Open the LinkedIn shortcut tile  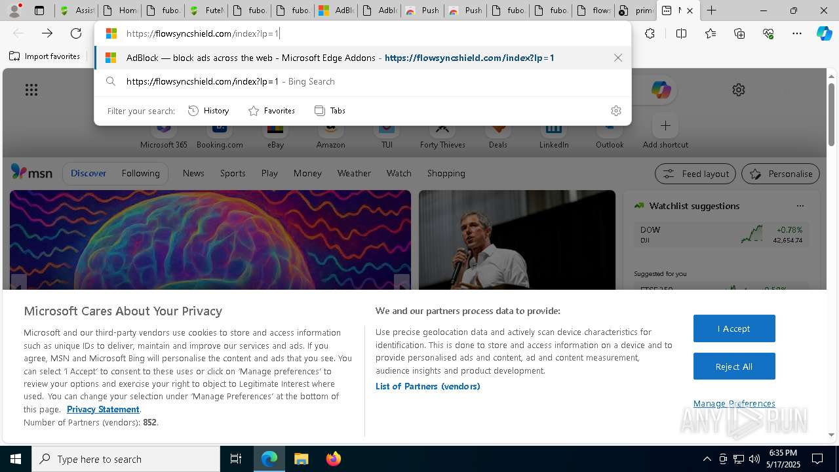pos(554,135)
